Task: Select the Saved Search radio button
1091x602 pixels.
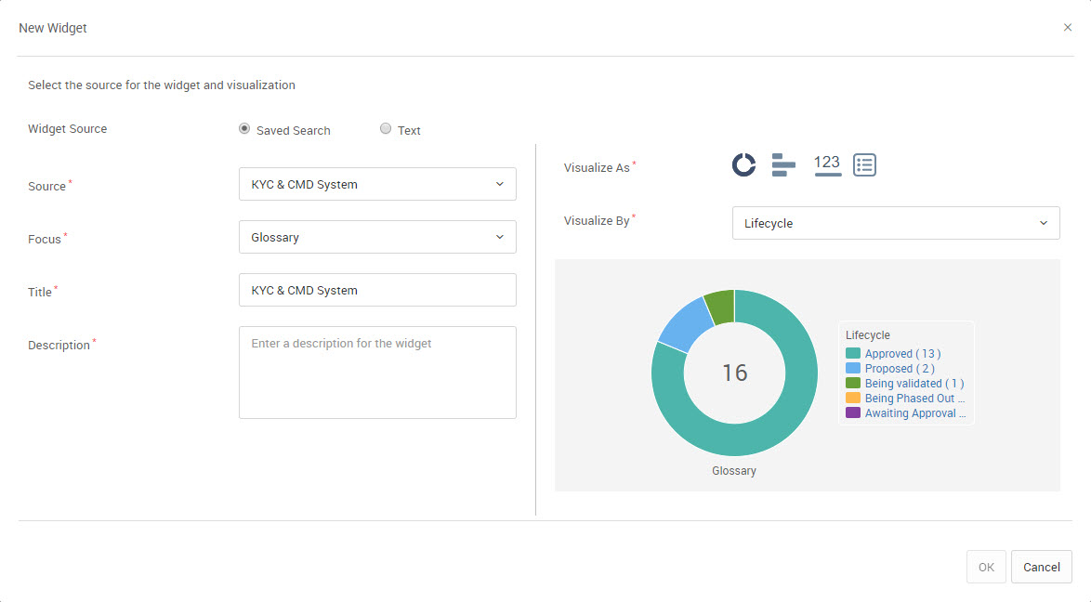Action: (244, 129)
